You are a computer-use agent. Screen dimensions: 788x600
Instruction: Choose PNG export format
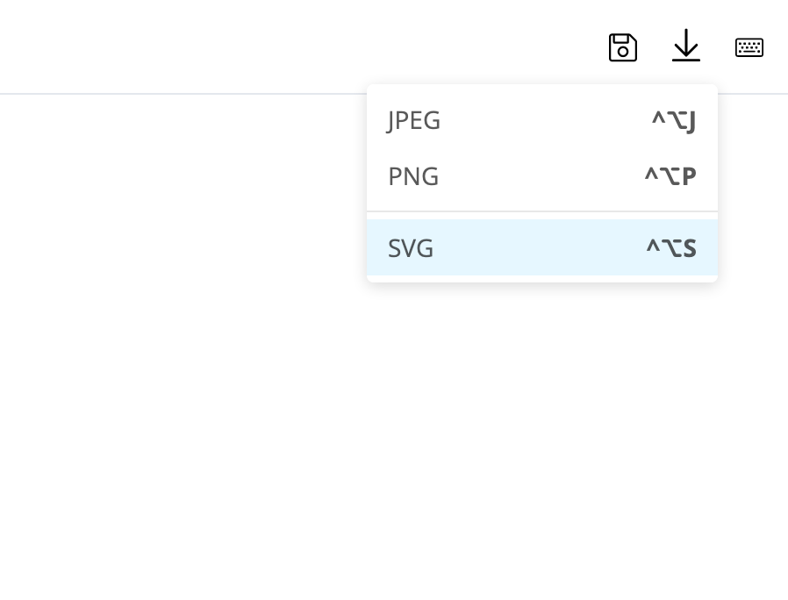point(541,176)
